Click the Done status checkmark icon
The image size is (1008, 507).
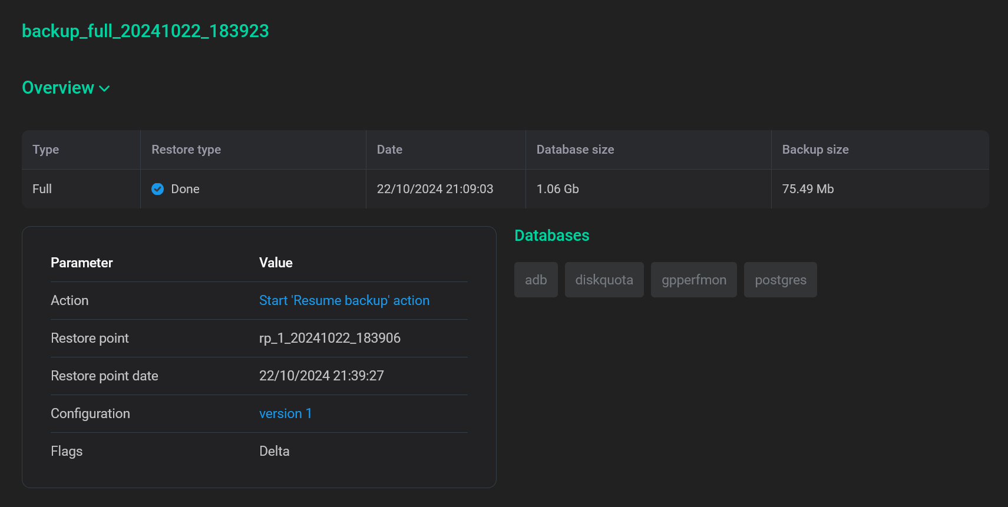click(x=157, y=189)
